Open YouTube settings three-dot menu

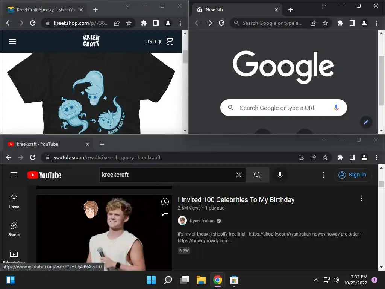click(x=323, y=175)
